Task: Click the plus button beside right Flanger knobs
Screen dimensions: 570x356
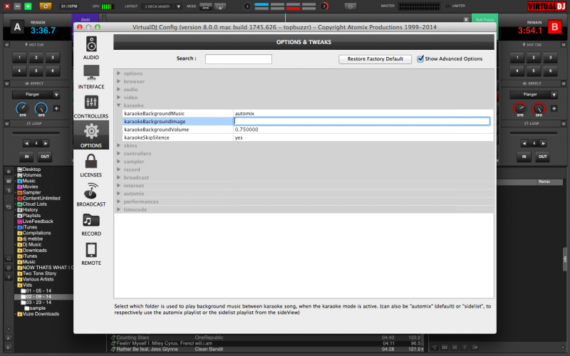Action: tap(554, 108)
